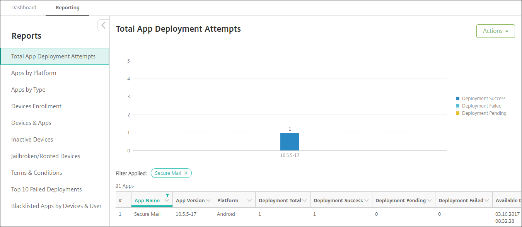
Task: Remove the Secure Mail filter via X
Action: pos(186,173)
